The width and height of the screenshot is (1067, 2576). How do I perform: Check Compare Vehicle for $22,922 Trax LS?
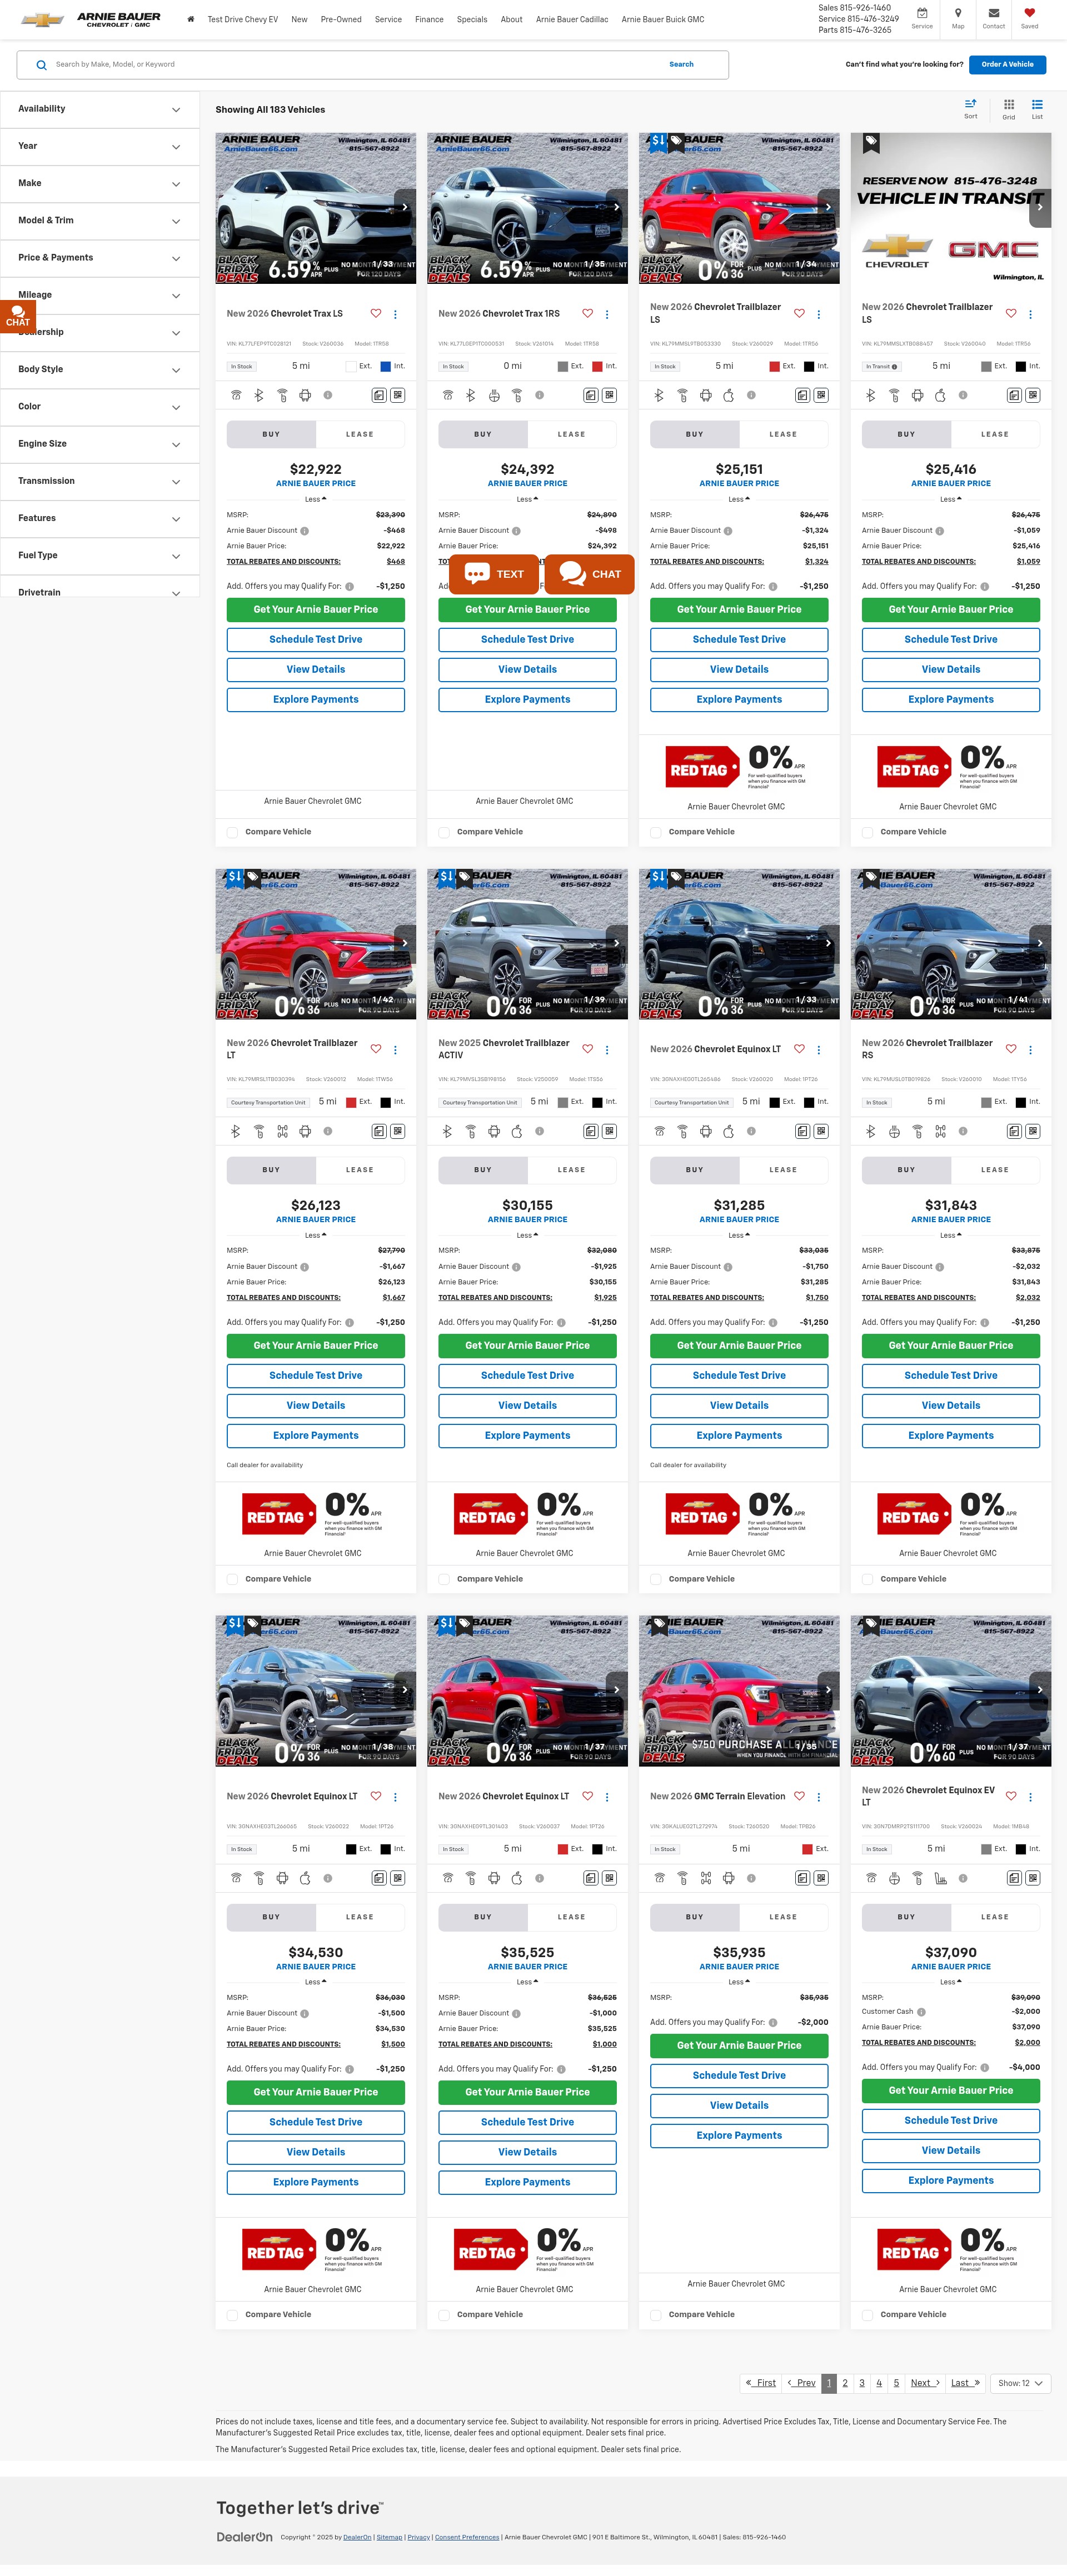tap(232, 832)
